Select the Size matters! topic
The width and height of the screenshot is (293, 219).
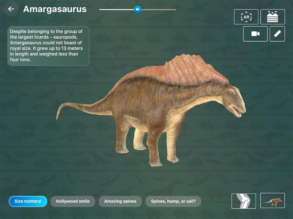click(x=28, y=201)
